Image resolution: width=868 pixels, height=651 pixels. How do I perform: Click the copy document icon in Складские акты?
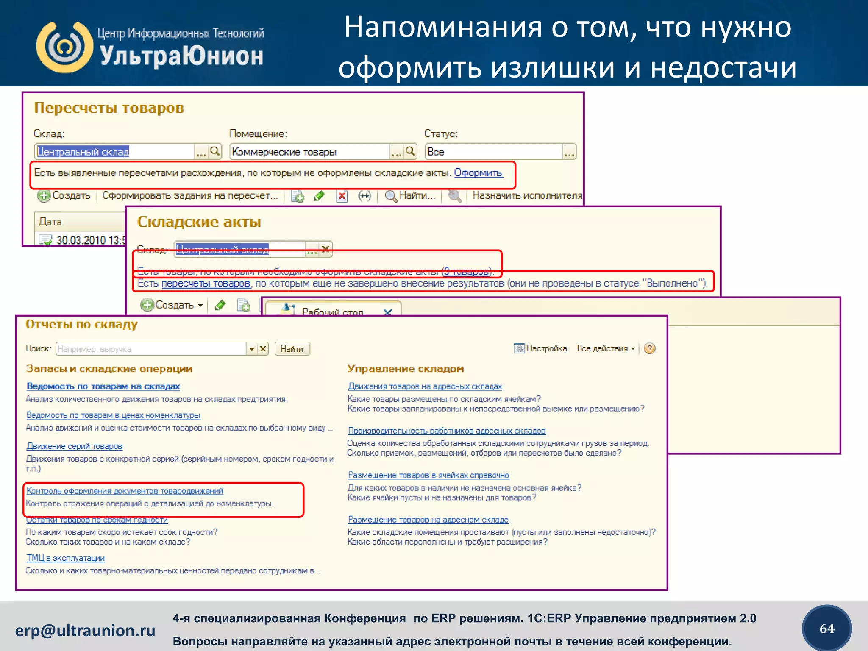click(x=243, y=305)
